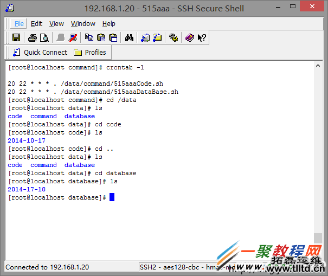Click the terminal command prompt cursor

[112, 197]
